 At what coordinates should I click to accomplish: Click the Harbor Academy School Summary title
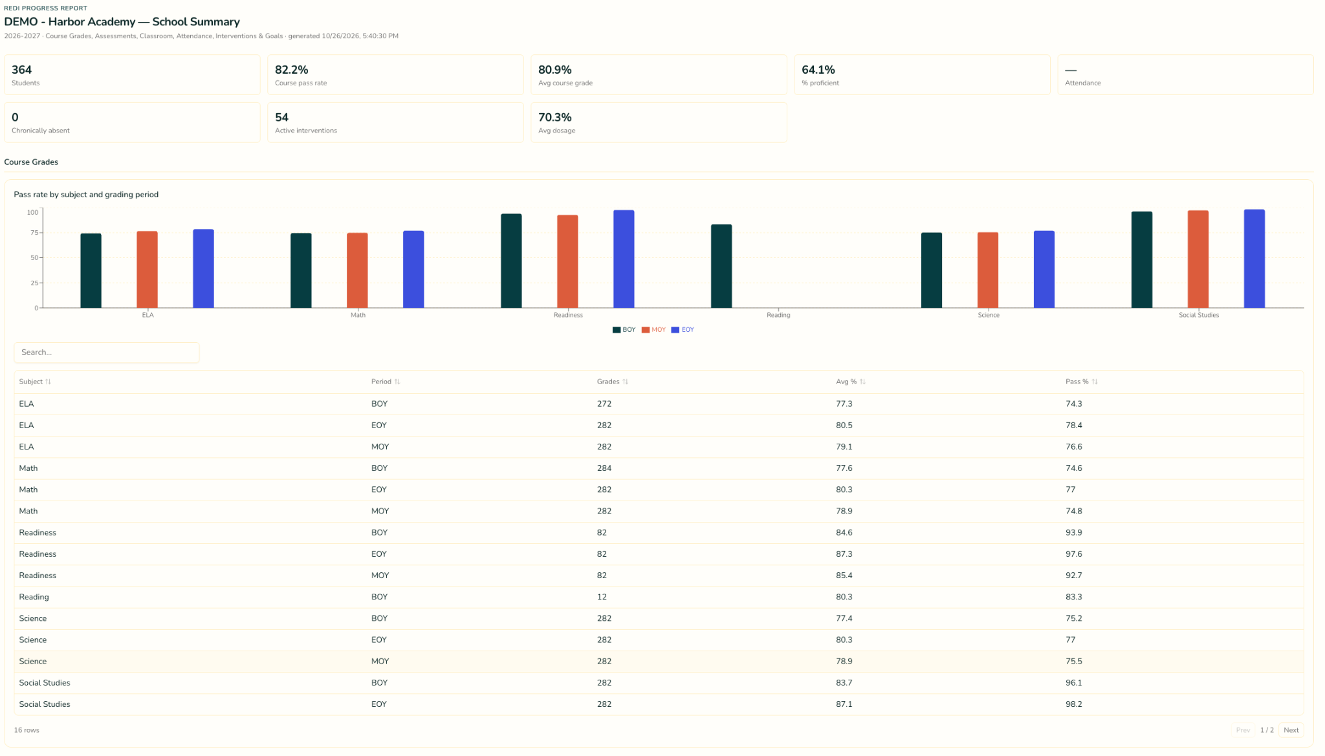122,21
